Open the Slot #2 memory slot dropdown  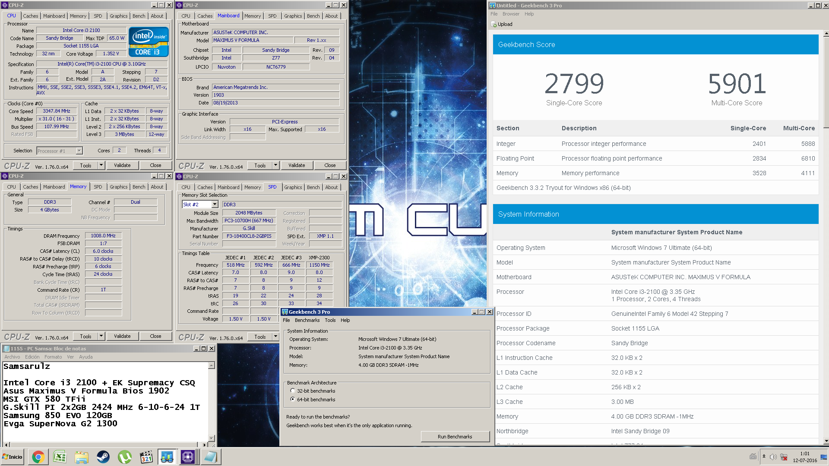[x=215, y=205]
